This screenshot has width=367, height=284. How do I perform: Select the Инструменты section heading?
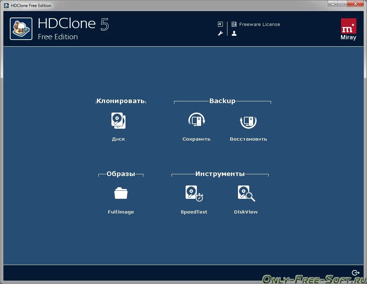coord(220,174)
